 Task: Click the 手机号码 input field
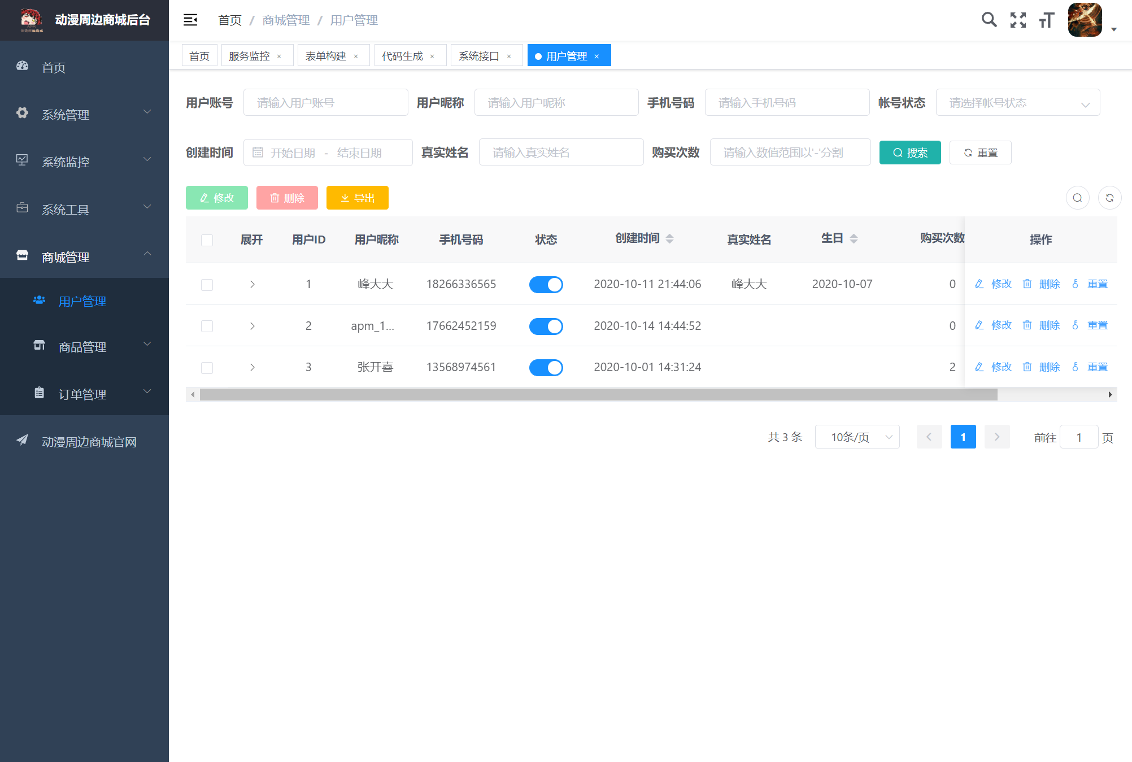coord(786,103)
